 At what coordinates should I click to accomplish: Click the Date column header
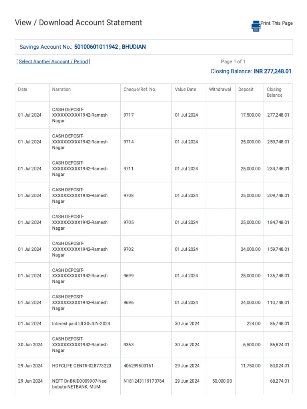click(x=23, y=89)
